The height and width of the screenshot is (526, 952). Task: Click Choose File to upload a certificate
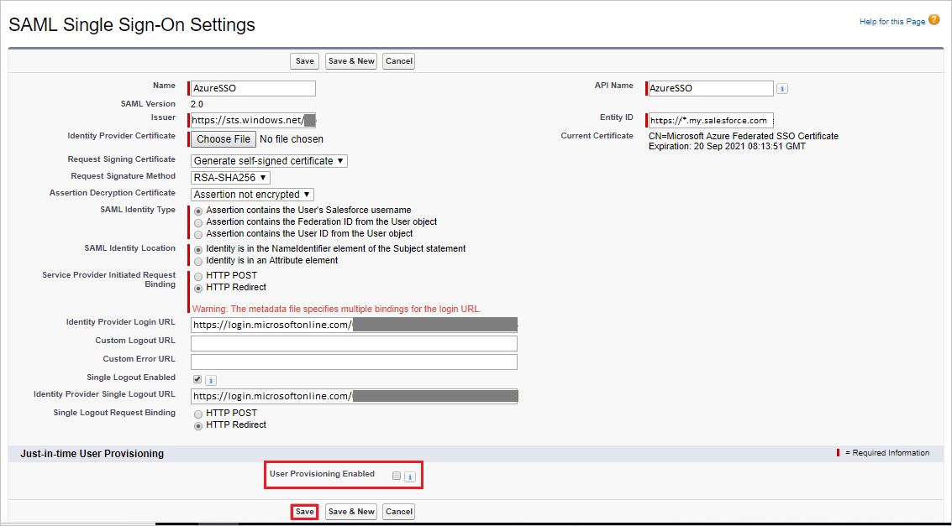(x=222, y=138)
